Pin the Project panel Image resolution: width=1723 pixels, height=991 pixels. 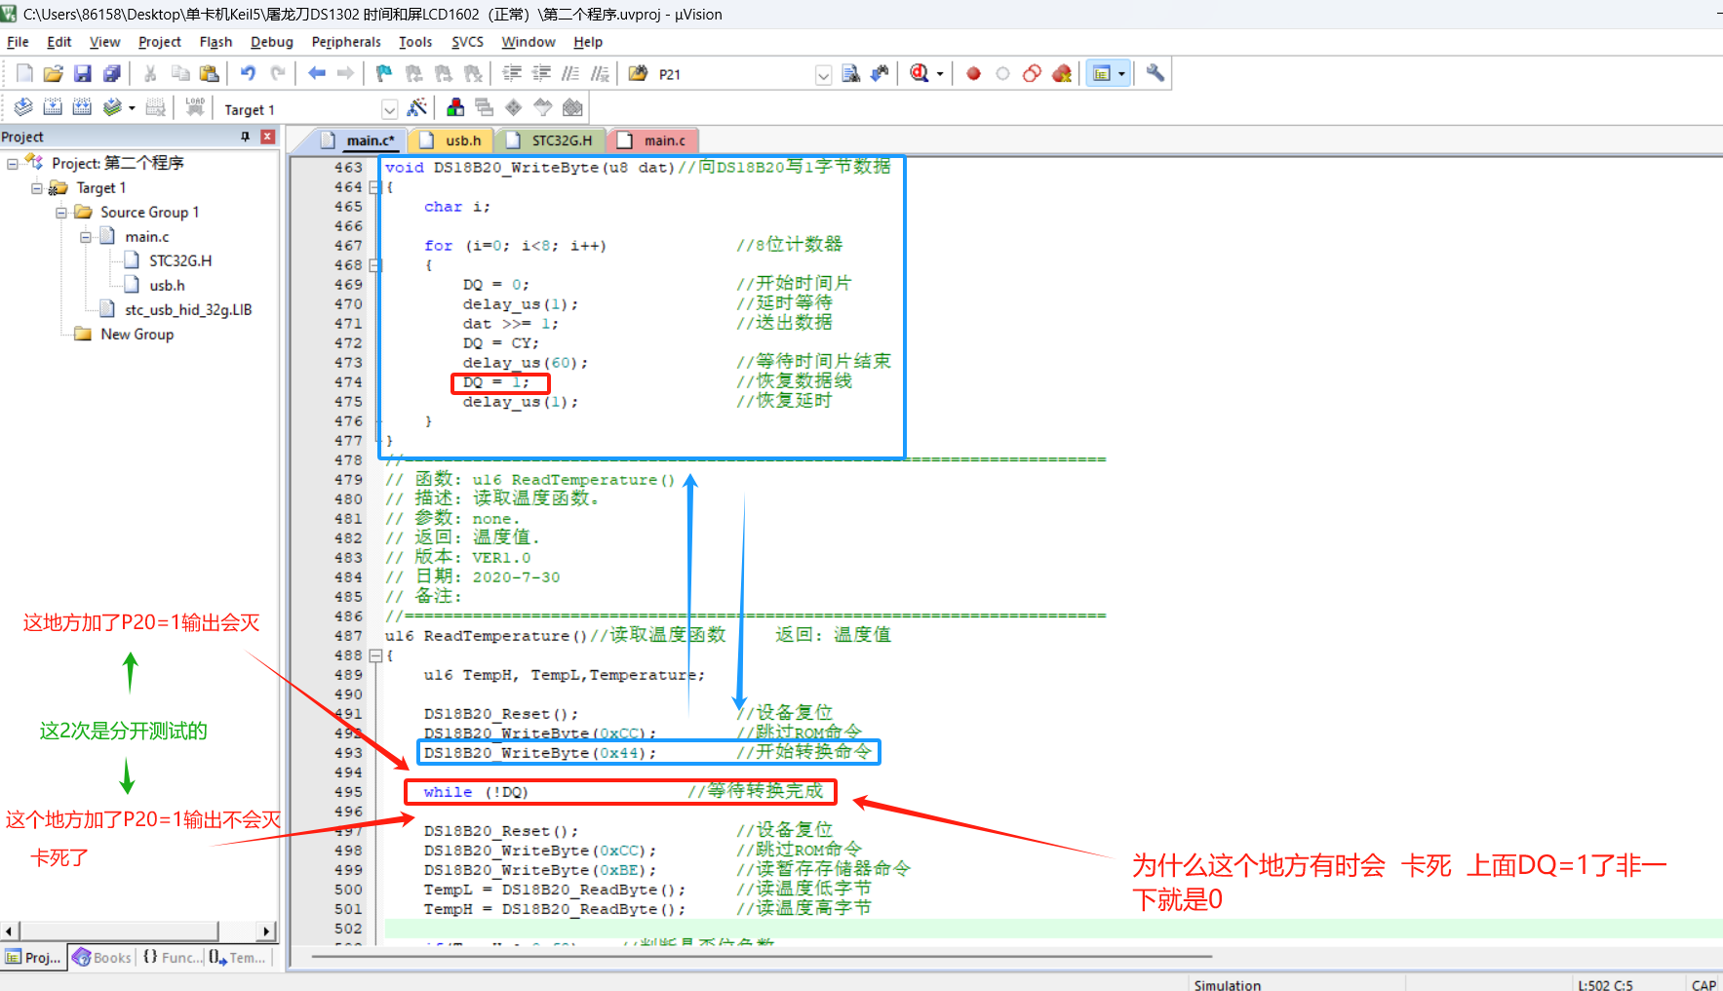click(246, 137)
